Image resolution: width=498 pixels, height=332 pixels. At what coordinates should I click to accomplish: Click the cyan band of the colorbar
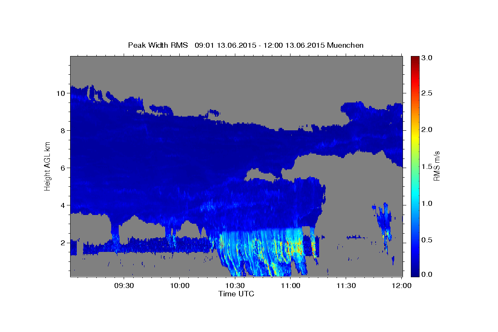(415, 193)
